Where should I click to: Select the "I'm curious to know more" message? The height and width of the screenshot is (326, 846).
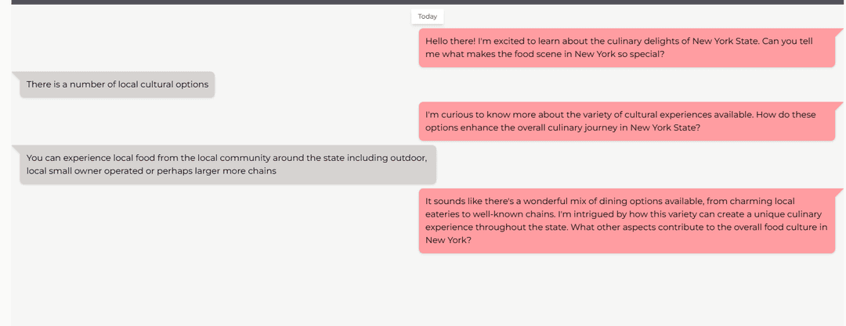pos(627,121)
